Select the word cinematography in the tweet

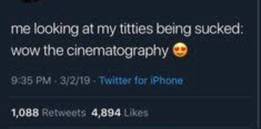tap(118, 52)
